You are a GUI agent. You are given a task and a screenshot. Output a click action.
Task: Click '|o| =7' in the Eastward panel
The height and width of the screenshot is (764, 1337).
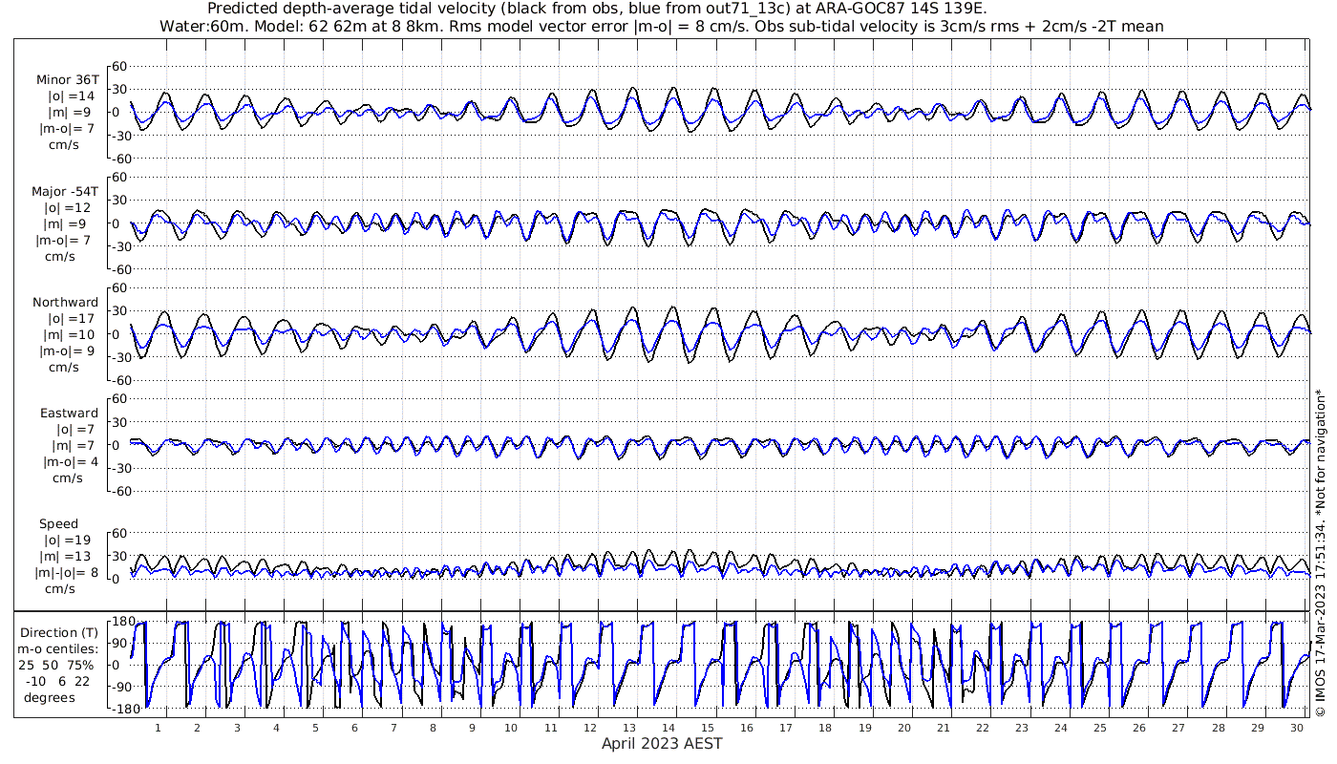(75, 429)
